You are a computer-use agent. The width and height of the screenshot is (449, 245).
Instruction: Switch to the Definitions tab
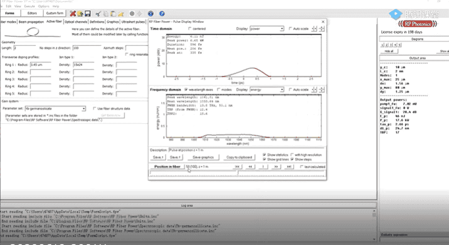point(97,22)
